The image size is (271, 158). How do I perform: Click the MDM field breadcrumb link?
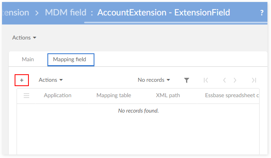tap(66, 12)
